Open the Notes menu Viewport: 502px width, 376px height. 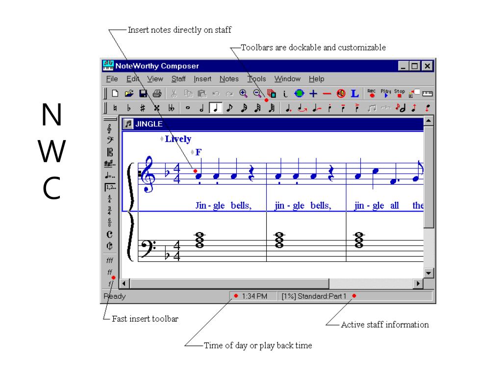(x=229, y=79)
